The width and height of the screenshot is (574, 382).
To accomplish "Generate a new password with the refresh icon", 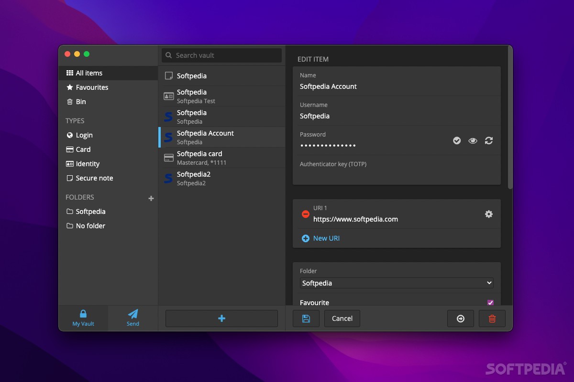I will tap(489, 140).
